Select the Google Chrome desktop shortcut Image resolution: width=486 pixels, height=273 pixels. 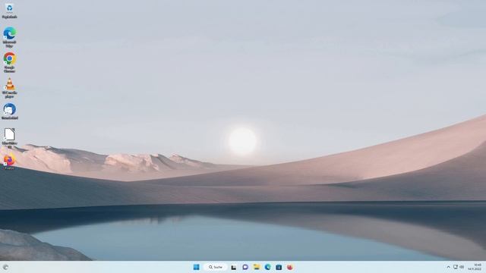pos(10,62)
